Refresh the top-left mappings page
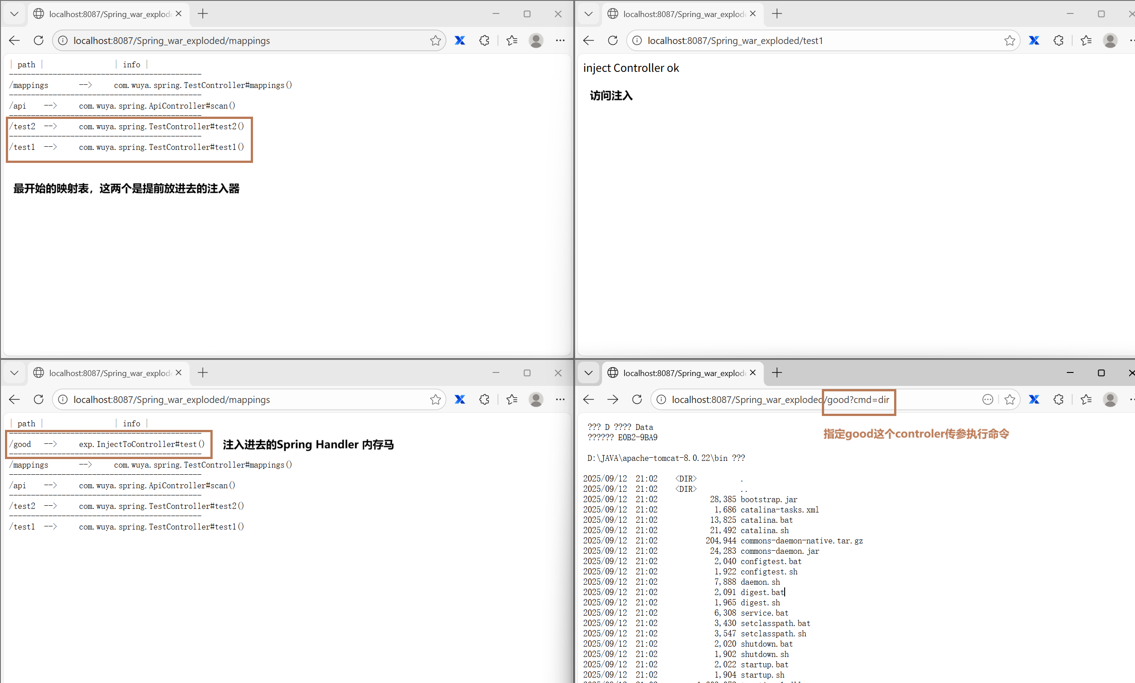 coord(39,40)
